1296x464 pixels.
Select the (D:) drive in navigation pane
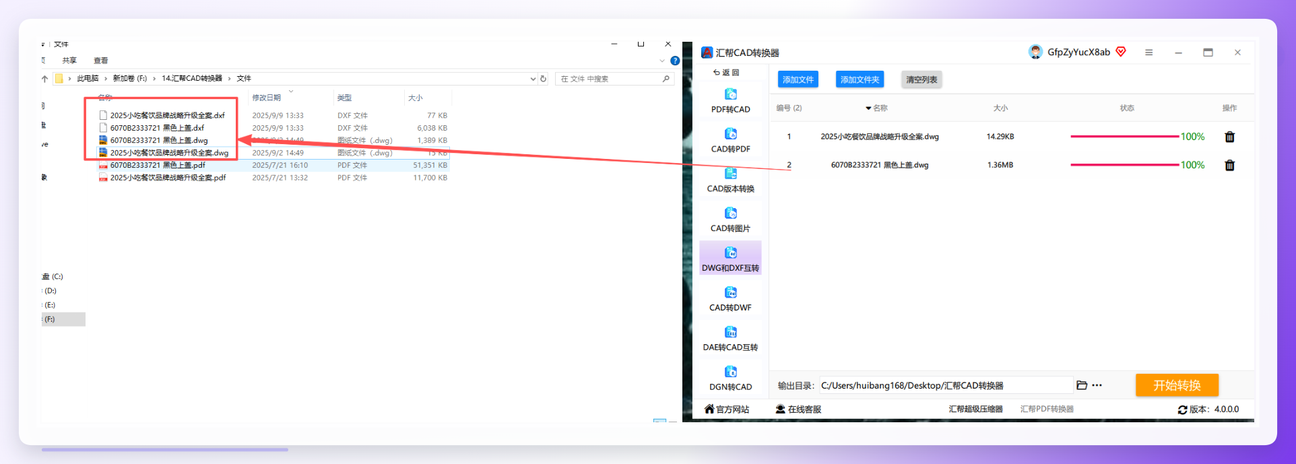(x=51, y=291)
